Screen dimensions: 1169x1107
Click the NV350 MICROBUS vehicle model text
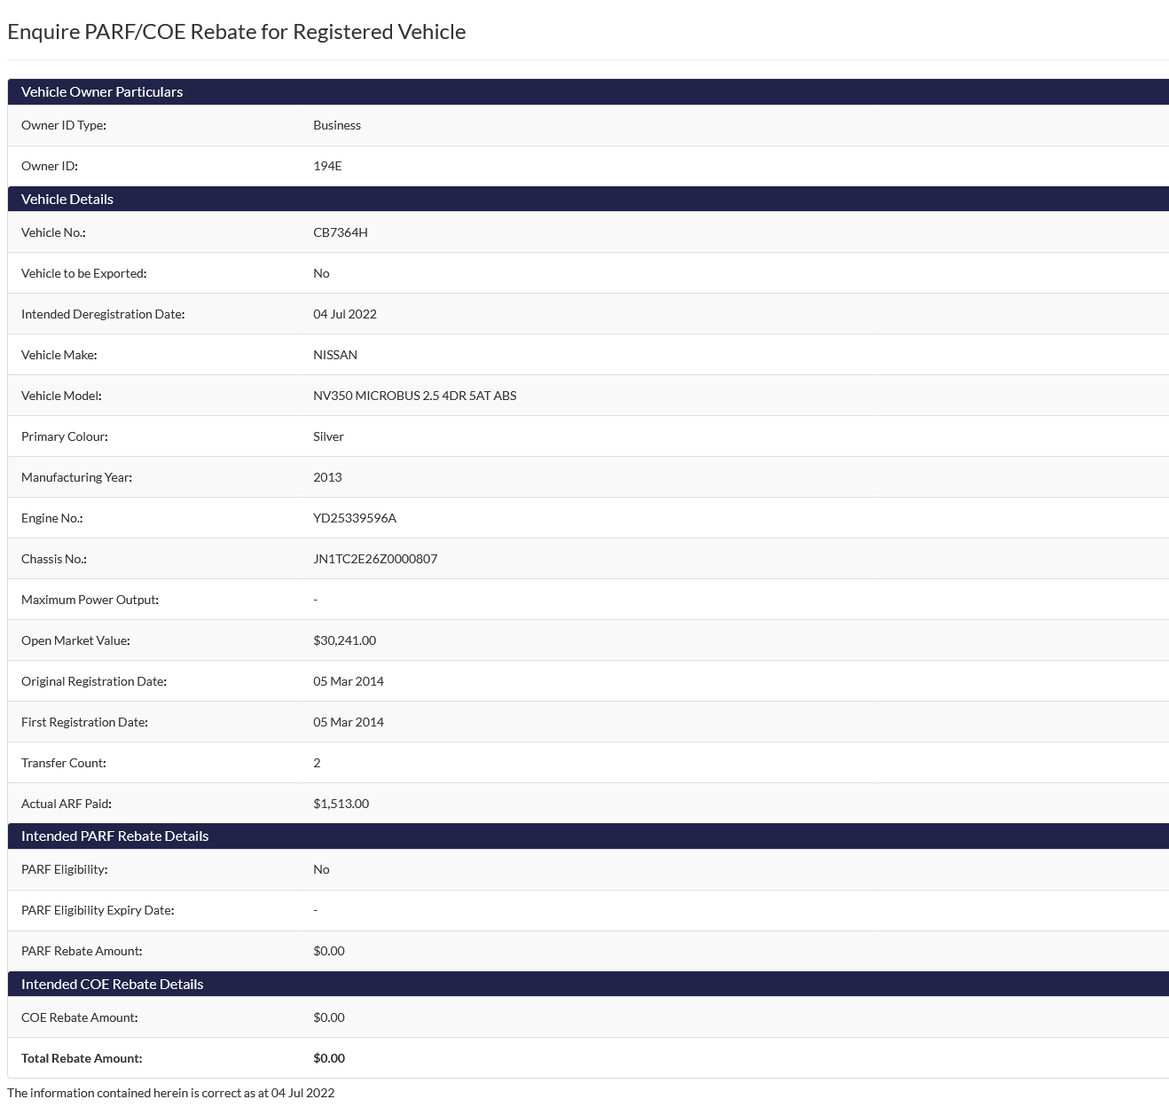pos(414,396)
